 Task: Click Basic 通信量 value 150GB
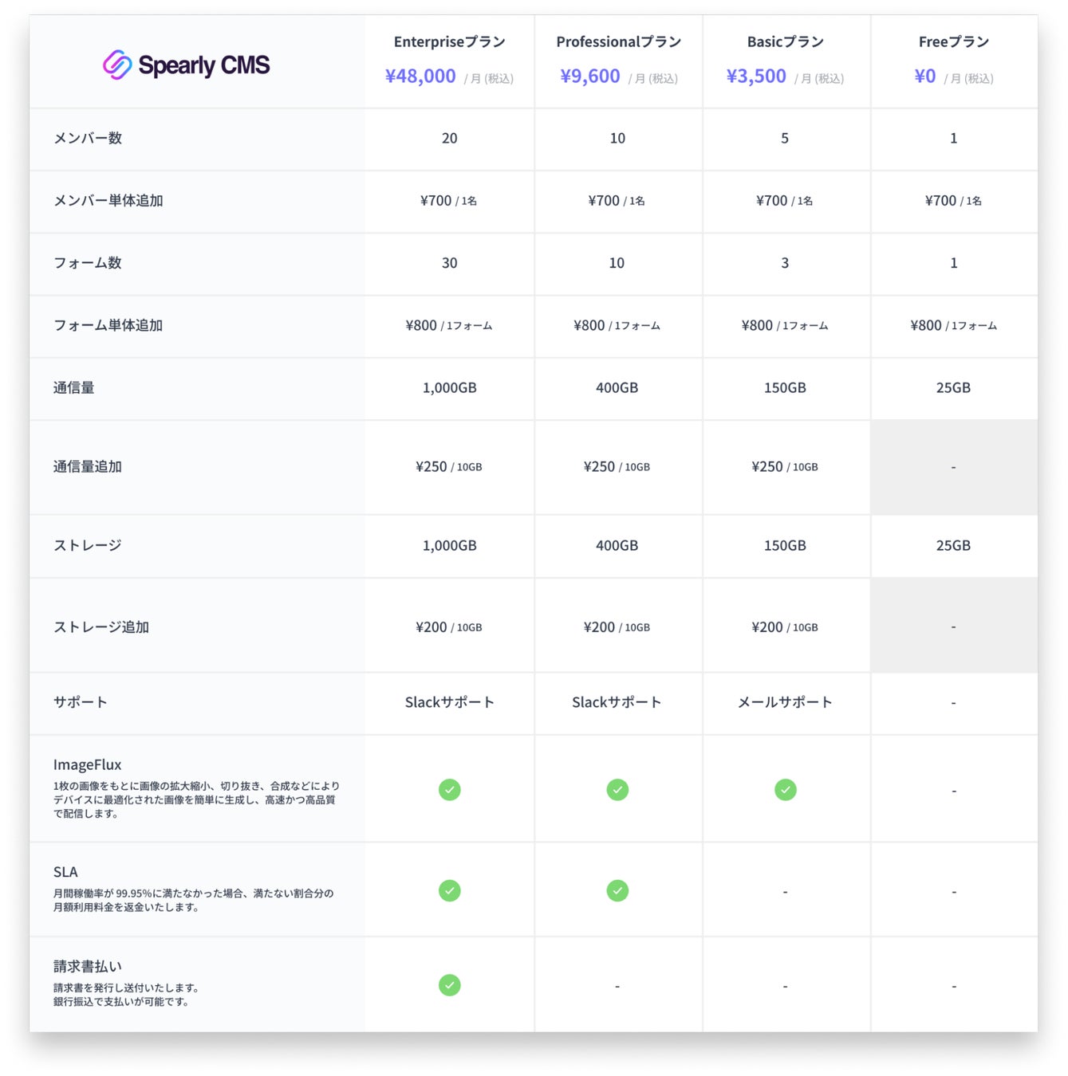pos(786,387)
